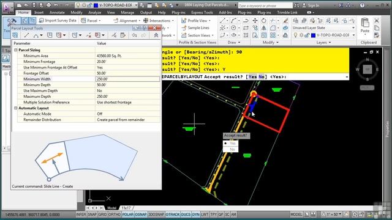Click the Create Parcel icon at the toolbar's left end

(15, 35)
